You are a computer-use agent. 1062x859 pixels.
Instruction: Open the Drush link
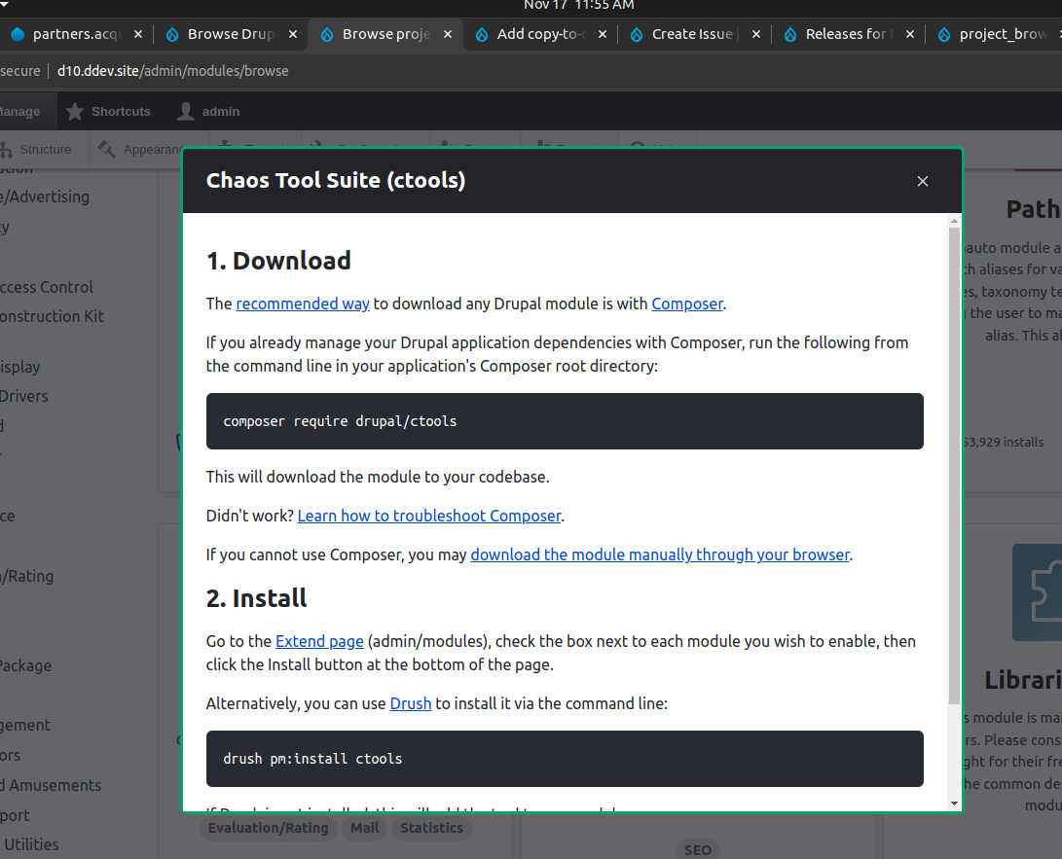pyautogui.click(x=411, y=702)
